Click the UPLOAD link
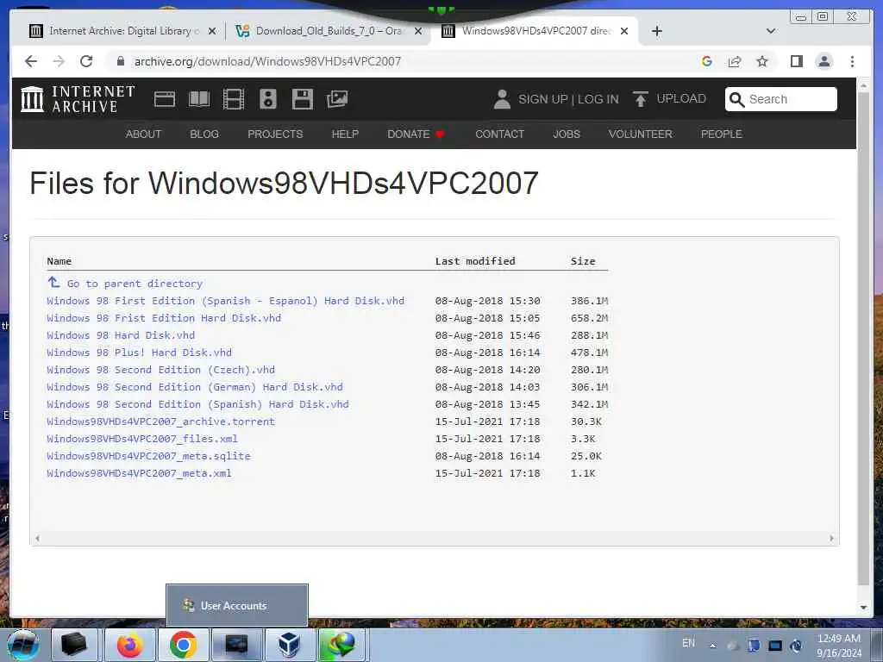883x662 pixels. [681, 98]
